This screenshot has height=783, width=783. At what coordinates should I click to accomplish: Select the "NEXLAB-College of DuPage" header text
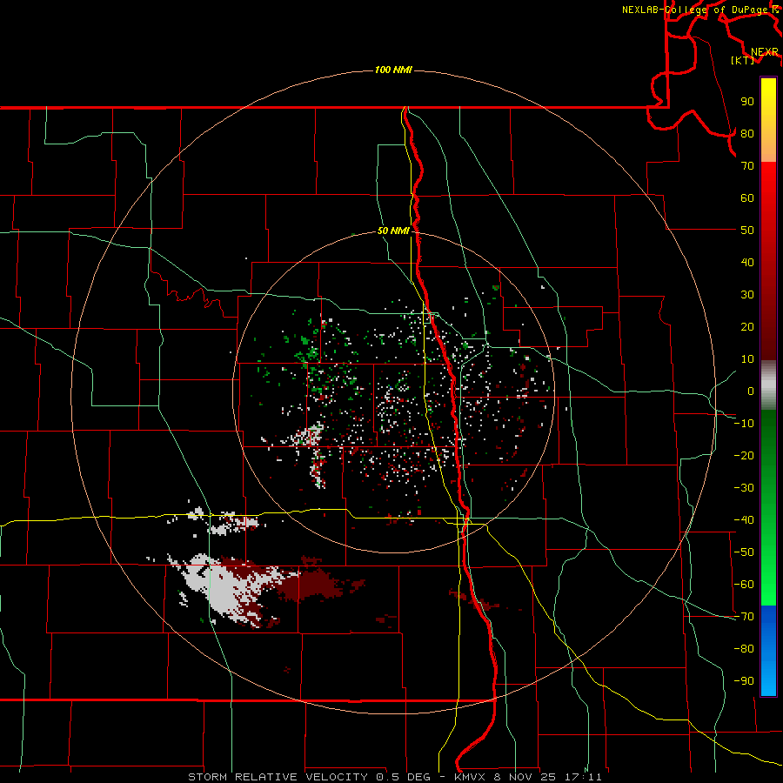click(694, 10)
